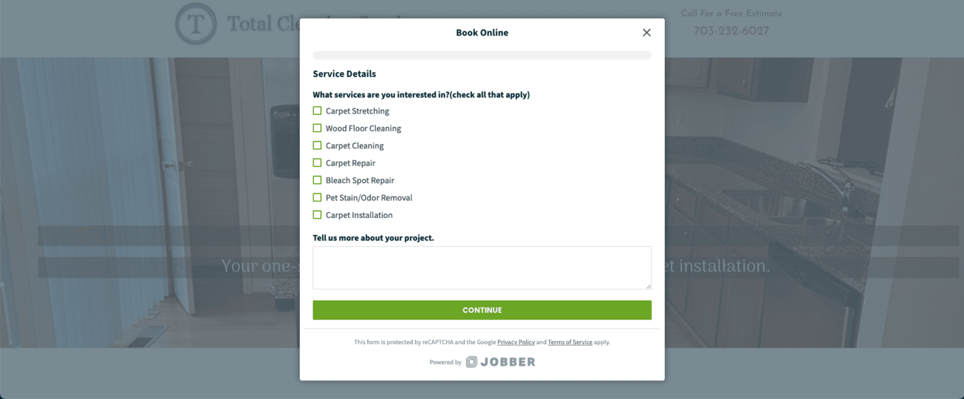Check the Carpet Repair checkbox
Screen dimensions: 964x399
(317, 163)
